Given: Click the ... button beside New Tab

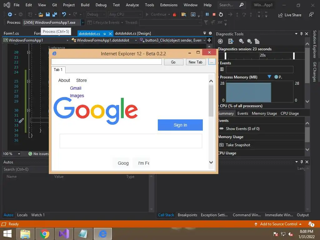Looking at the screenshot, I should 212,62.
